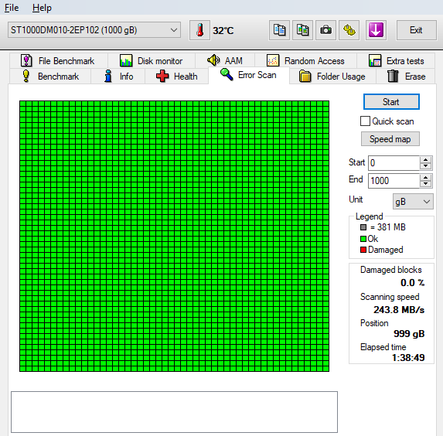Click the thermometer temperature icon
This screenshot has width=443, height=436.
199,30
